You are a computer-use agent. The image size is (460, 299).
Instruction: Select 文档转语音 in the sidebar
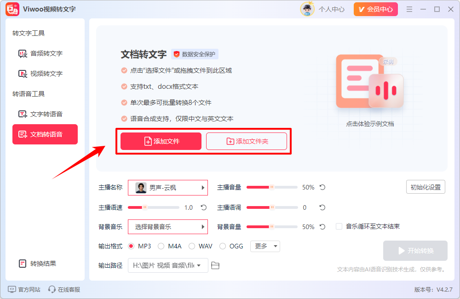pos(45,134)
